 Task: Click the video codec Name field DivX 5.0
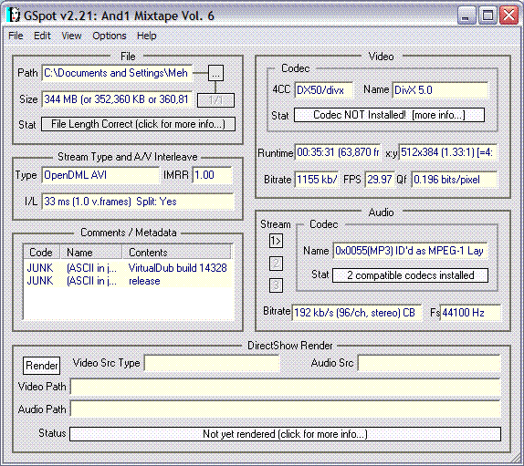pos(440,90)
